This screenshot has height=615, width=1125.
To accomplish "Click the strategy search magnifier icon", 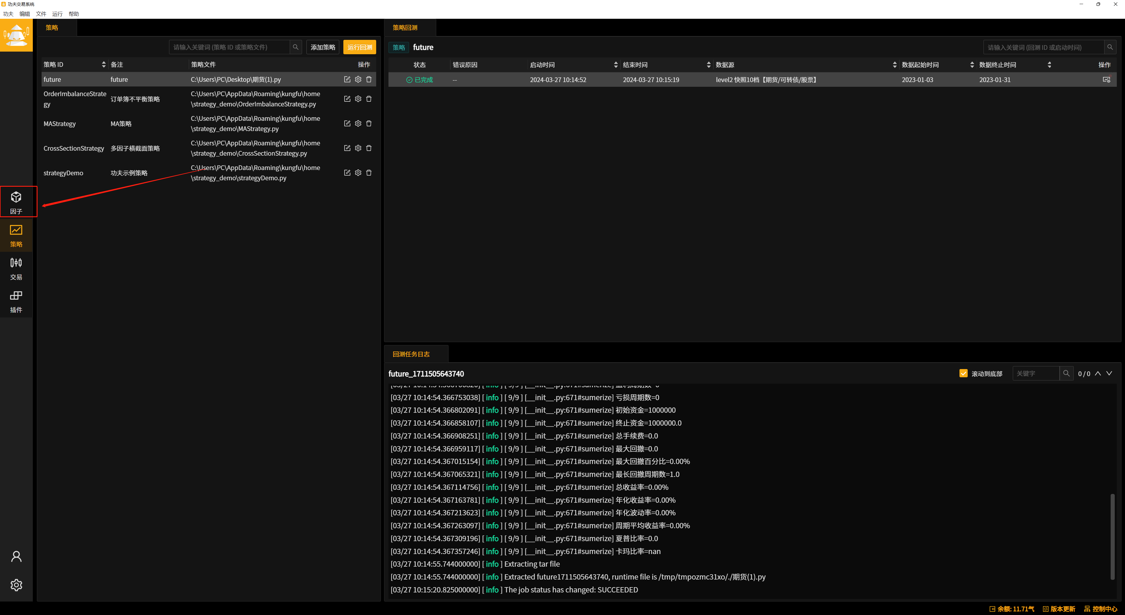I will tap(296, 47).
